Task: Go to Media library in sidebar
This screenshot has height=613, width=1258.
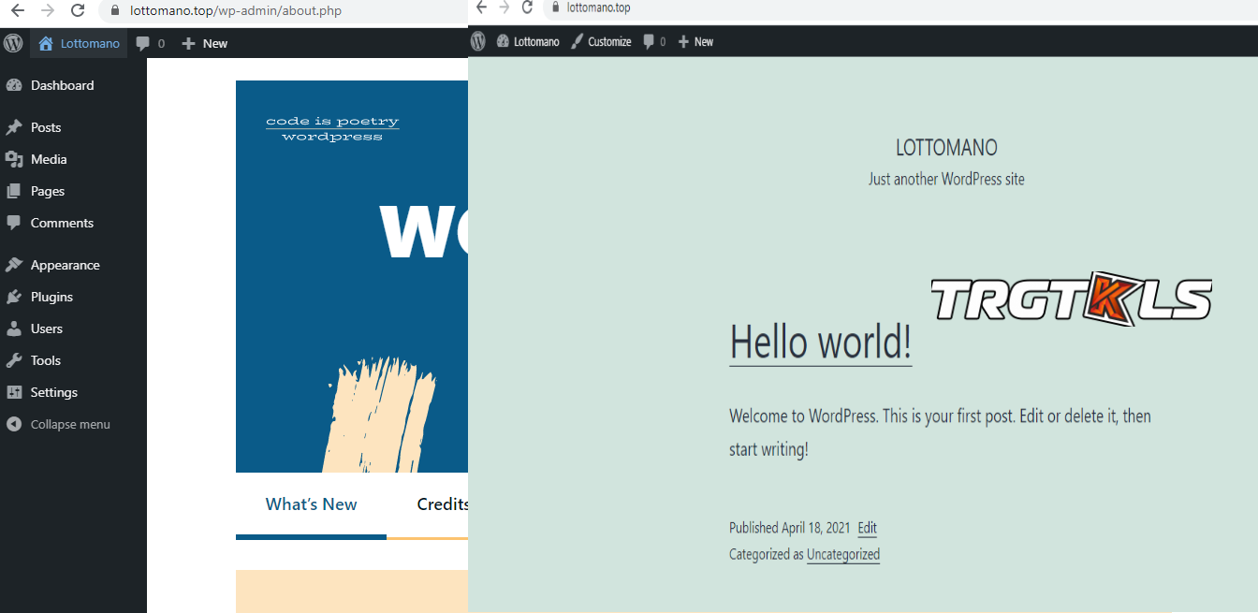Action: coord(49,159)
